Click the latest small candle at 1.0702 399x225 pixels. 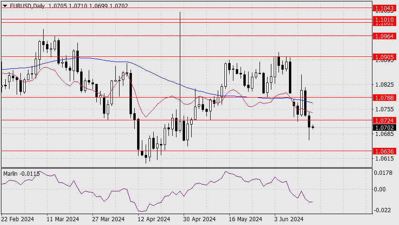click(x=313, y=127)
